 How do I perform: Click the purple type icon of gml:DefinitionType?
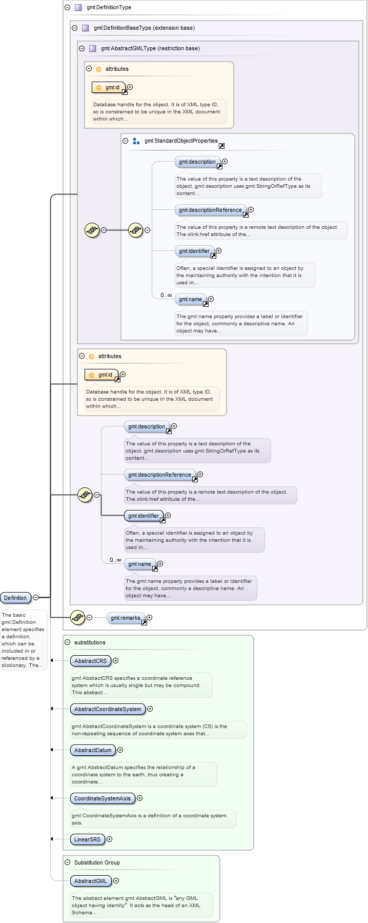78,8
